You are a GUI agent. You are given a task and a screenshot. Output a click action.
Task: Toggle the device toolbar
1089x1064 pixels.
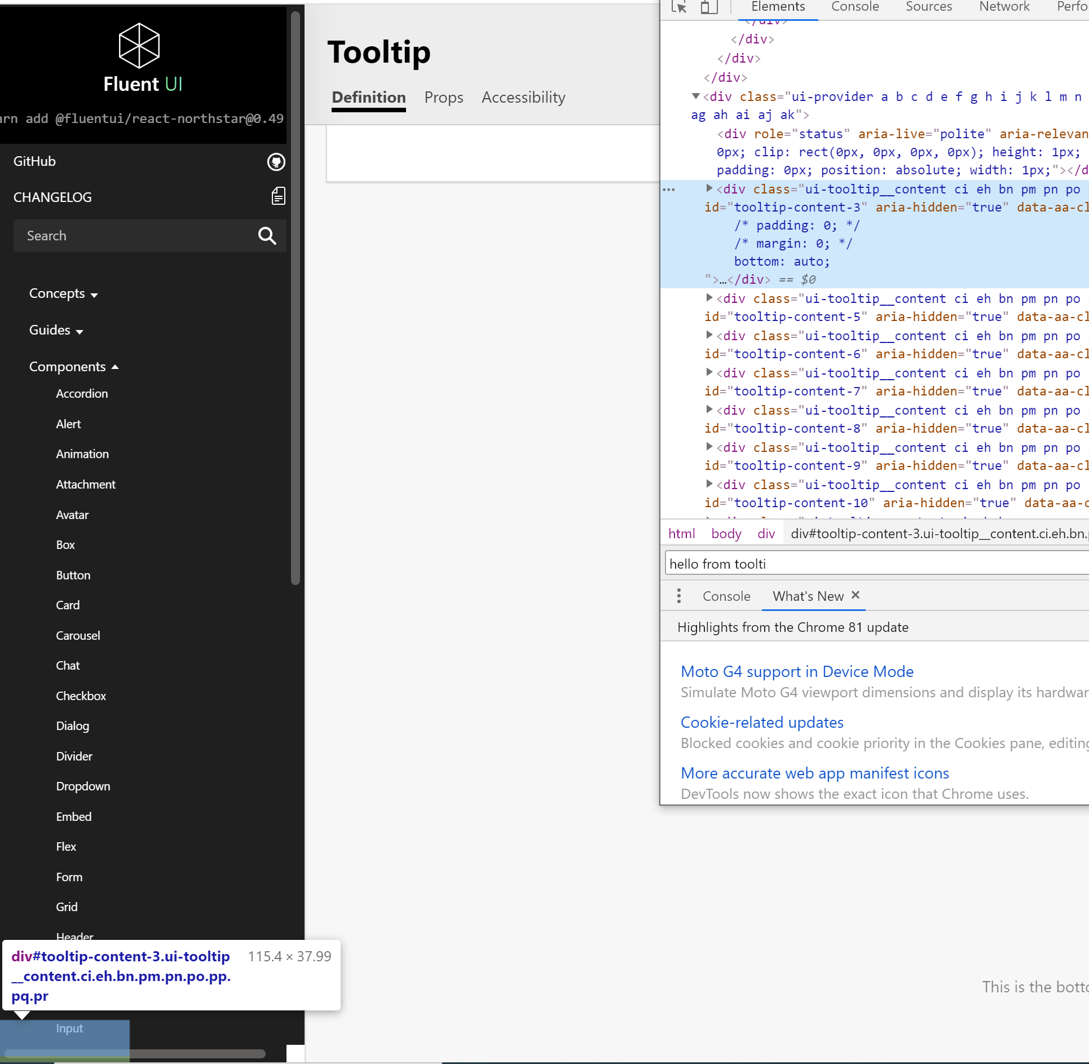(708, 7)
